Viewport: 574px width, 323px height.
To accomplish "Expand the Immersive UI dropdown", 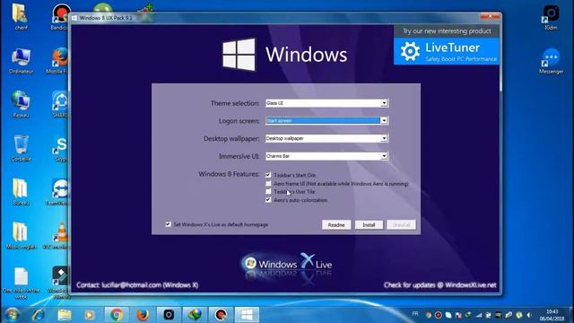I will (x=326, y=156).
